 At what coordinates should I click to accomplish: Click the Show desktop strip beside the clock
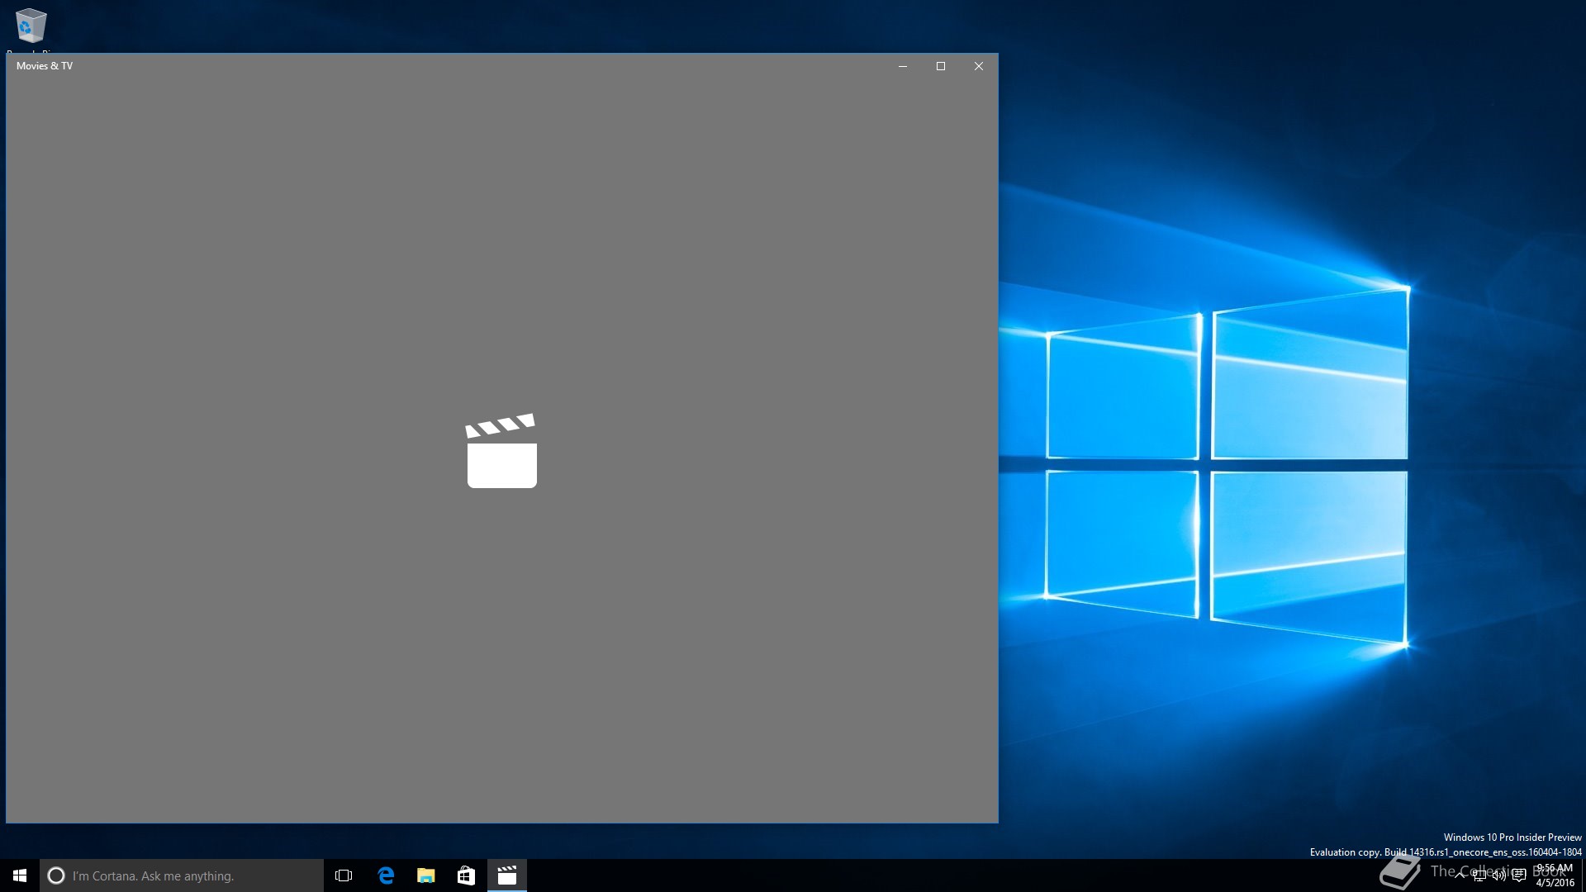[1584, 875]
